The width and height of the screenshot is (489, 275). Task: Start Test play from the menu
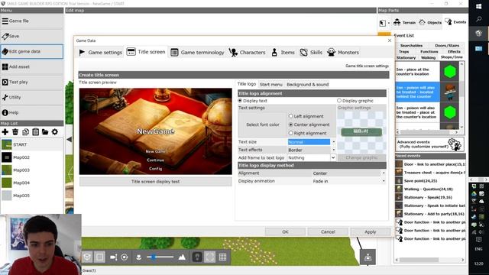[x=31, y=82]
